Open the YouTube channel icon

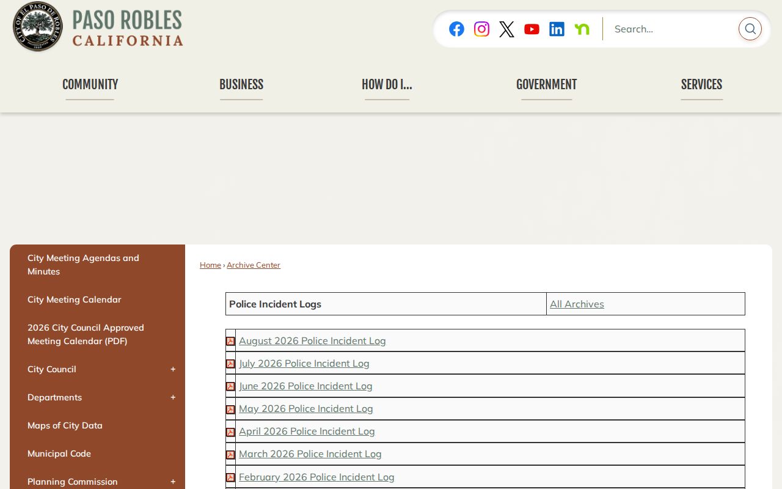click(x=532, y=29)
